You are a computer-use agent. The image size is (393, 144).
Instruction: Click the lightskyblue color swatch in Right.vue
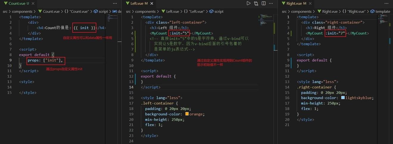click(343, 98)
